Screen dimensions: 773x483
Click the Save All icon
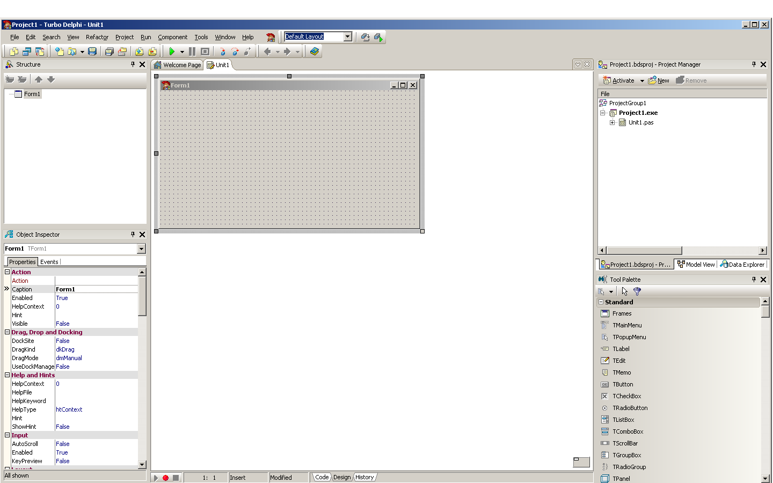click(109, 52)
